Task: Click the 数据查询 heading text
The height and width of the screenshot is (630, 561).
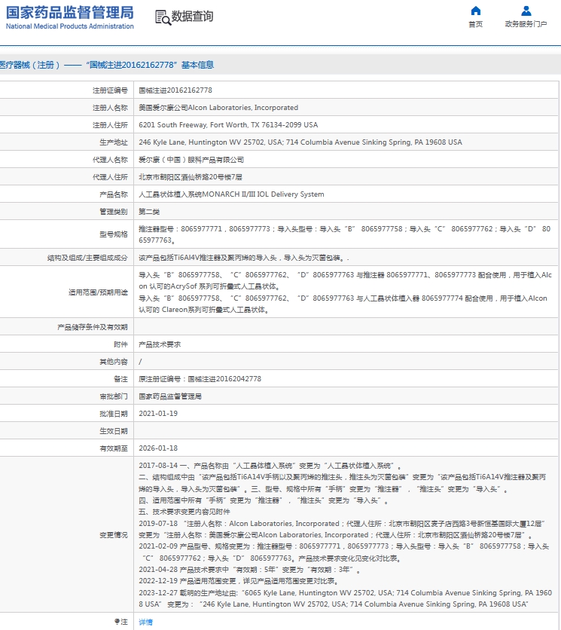Action: tap(192, 16)
